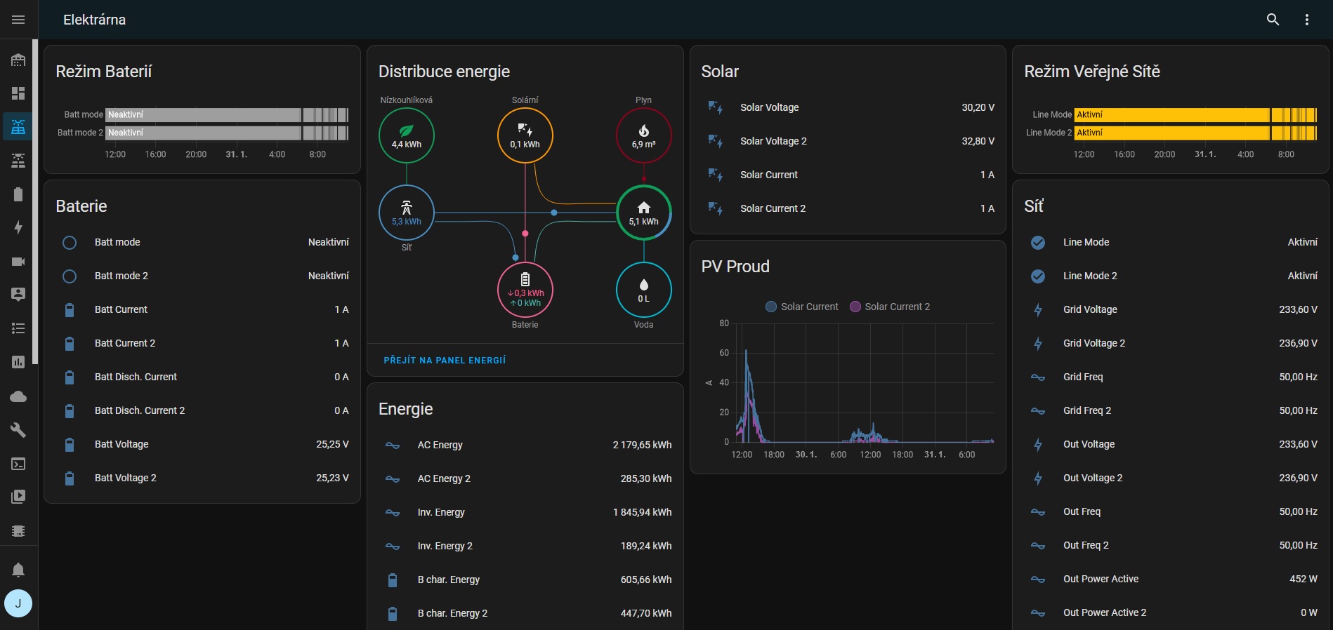Click the sidebar vertical scrollbar
This screenshot has width=1333, height=630.
(x=35, y=202)
